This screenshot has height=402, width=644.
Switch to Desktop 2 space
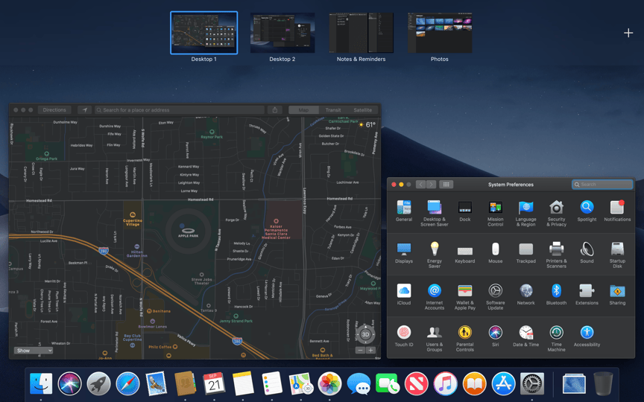coord(282,33)
